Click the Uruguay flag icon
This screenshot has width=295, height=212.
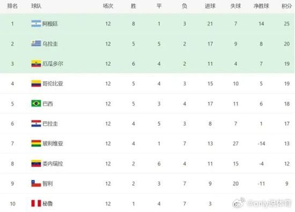tap(36, 44)
